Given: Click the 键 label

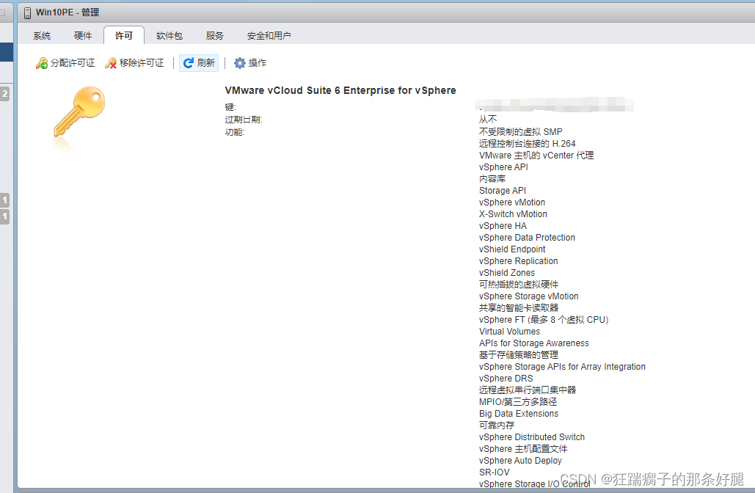Looking at the screenshot, I should coord(230,107).
